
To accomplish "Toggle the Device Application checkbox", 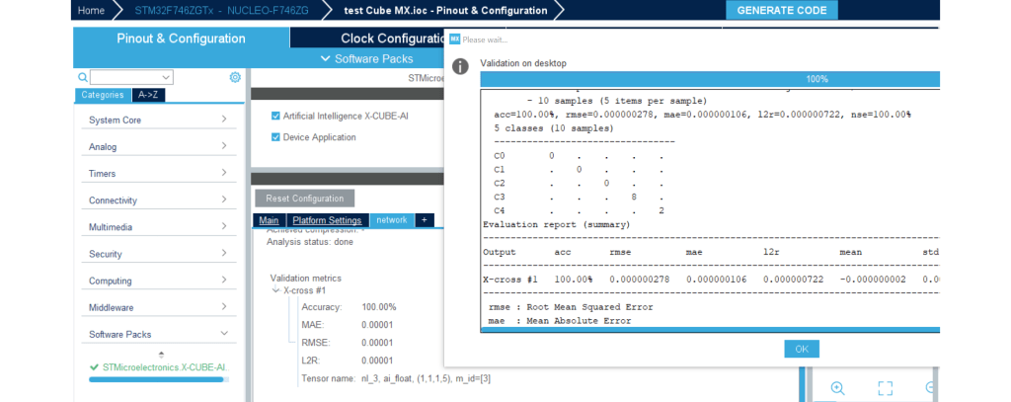I will coord(276,137).
